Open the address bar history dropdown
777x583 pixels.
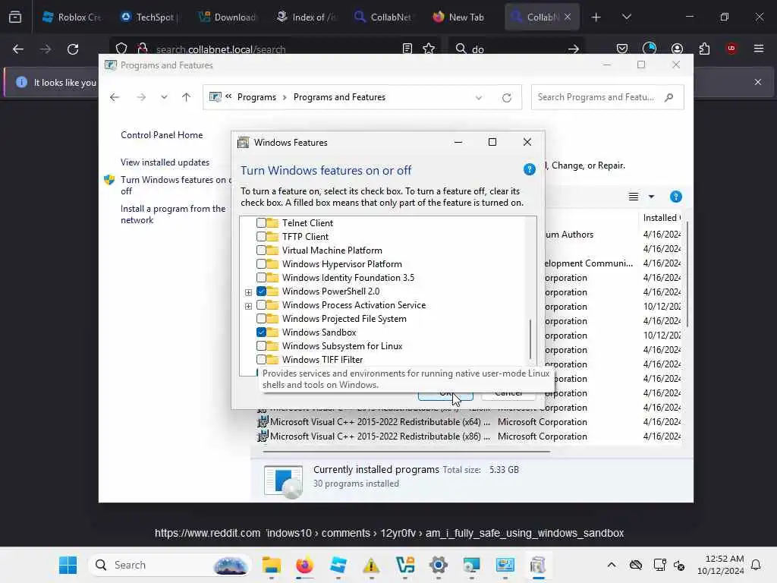tap(479, 98)
